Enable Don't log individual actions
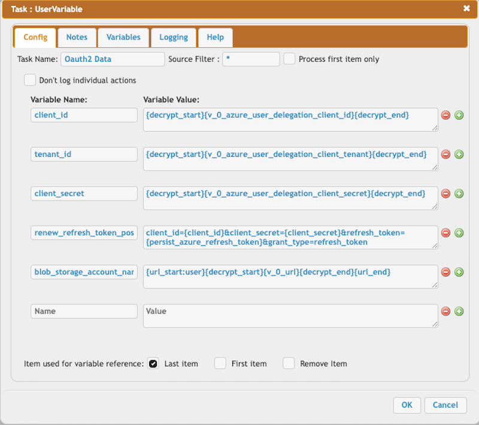The height and width of the screenshot is (425, 479). 30,80
